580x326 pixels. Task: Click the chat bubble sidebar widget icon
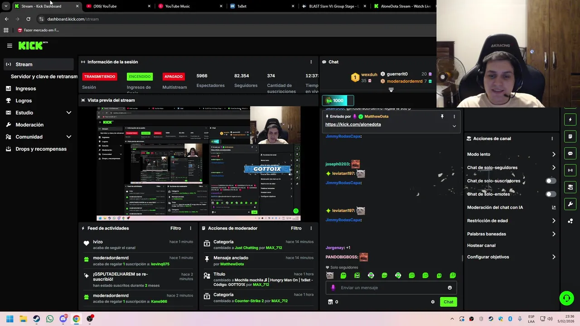[x=570, y=153]
